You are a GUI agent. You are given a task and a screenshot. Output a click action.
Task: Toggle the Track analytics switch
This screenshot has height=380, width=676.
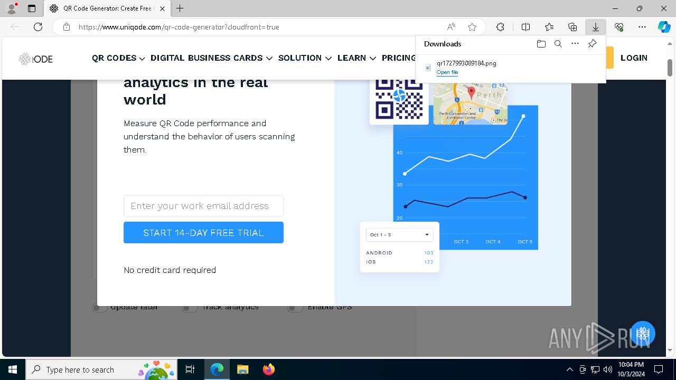(x=189, y=308)
